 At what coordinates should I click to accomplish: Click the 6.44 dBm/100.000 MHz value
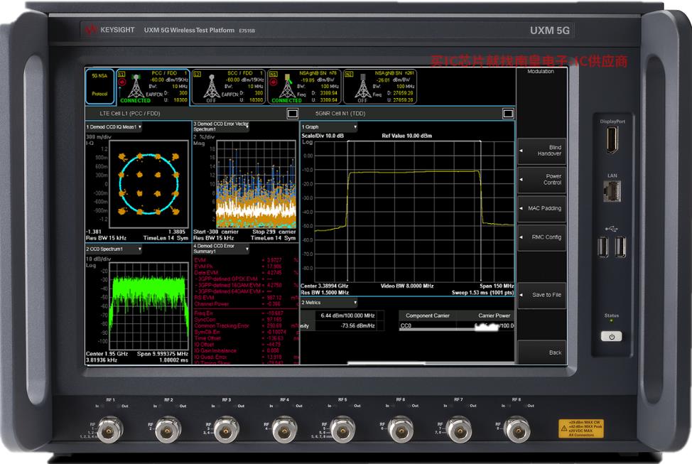click(347, 315)
